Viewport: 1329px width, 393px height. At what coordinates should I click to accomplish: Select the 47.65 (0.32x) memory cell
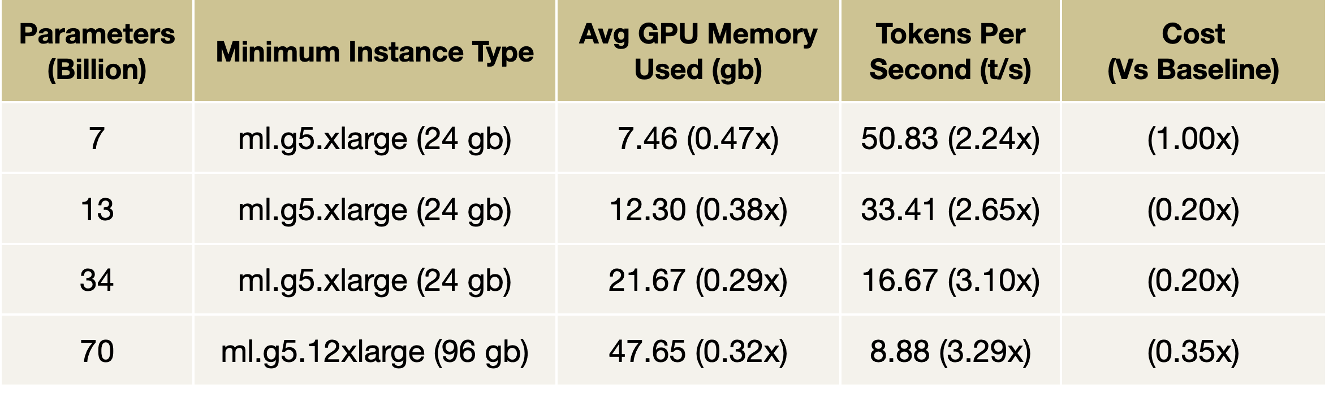698,351
